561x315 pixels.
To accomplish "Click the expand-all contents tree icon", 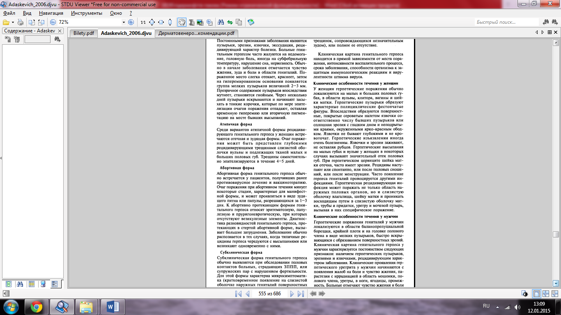I will point(8,39).
